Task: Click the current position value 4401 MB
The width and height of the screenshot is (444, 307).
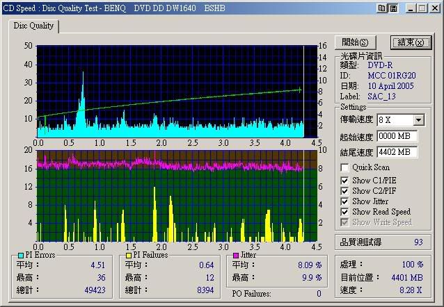Action: coord(407,278)
